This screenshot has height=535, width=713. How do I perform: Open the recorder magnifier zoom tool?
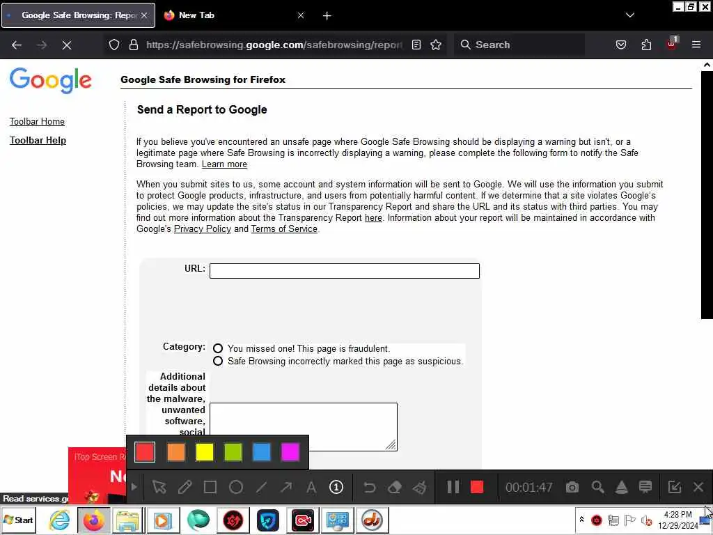click(x=597, y=487)
